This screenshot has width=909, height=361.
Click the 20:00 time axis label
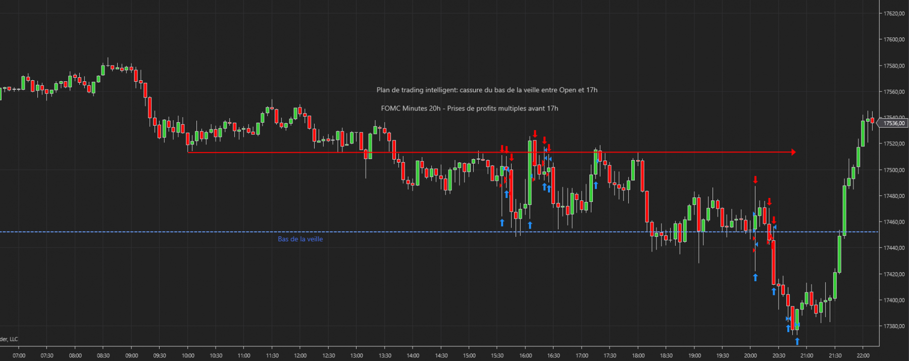[x=750, y=355]
